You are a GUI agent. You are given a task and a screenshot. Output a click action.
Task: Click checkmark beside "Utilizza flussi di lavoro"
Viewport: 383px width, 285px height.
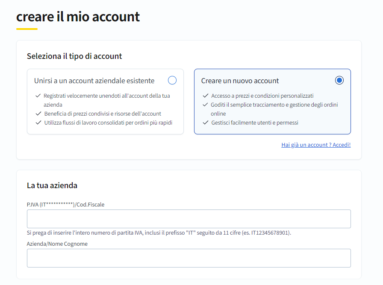click(x=38, y=122)
